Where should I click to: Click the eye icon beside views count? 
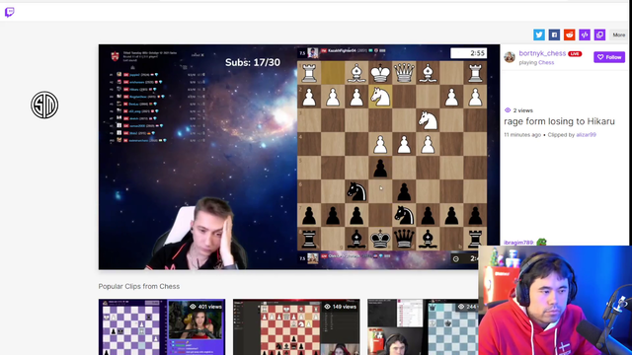coord(508,110)
